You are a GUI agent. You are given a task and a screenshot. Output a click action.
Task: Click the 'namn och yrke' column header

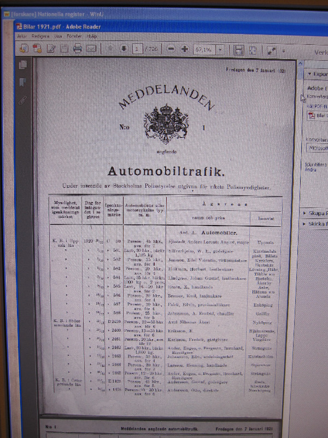[x=208, y=217]
